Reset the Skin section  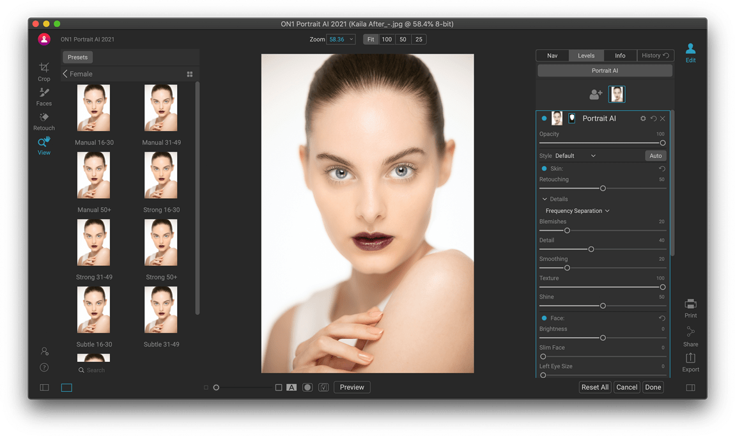pos(662,169)
